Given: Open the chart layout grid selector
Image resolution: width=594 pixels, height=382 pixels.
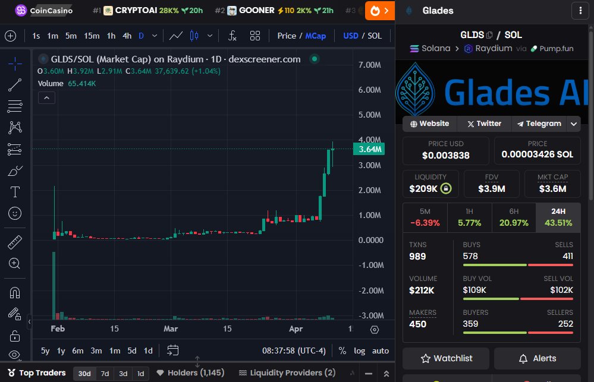Looking at the screenshot, I should pyautogui.click(x=255, y=36).
